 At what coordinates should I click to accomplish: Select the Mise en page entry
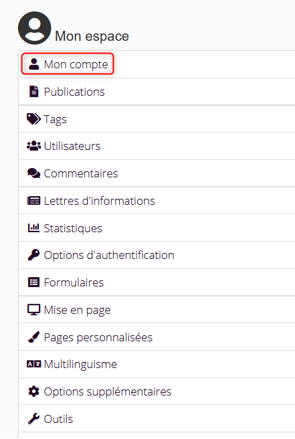pyautogui.click(x=157, y=310)
